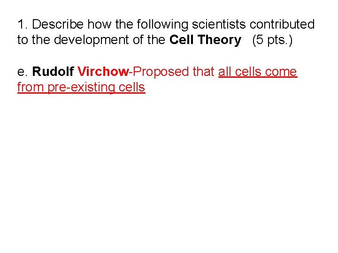Click the red word 'Proposed'
This screenshot has width=338, height=253.
(161, 72)
